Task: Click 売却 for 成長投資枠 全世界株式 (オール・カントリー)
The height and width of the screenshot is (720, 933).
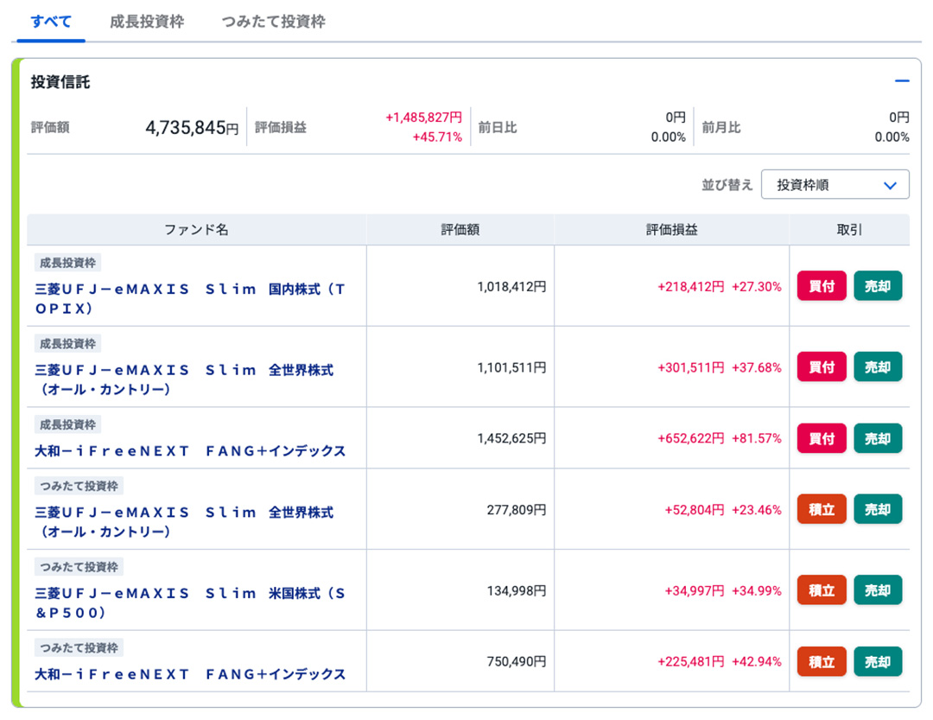Action: (x=878, y=366)
